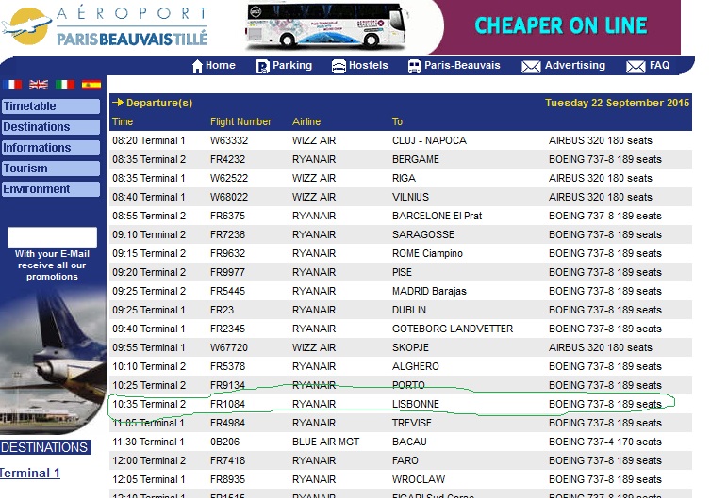
Task: Click destination BERGAME
Action: tap(416, 160)
